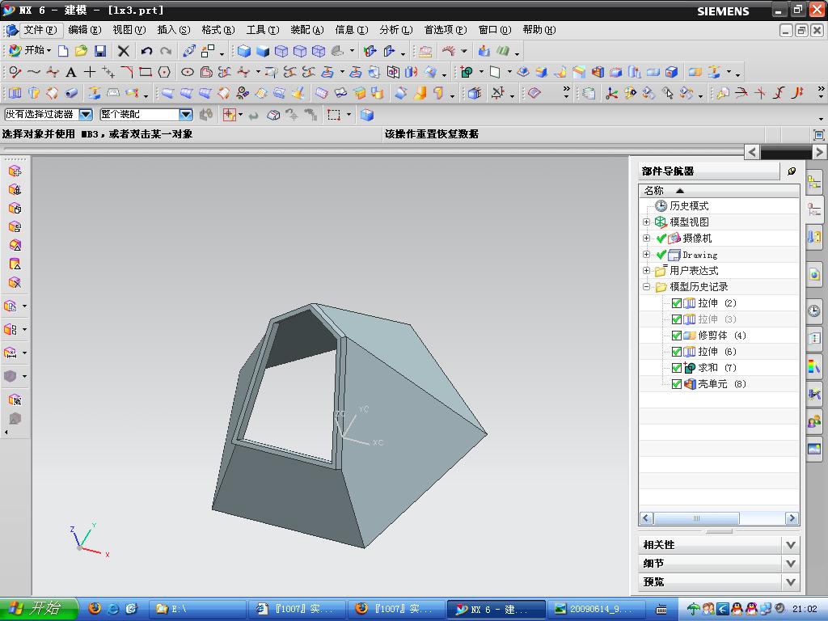828x621 pixels.
Task: Select the Ellipse curve tool
Action: 187,72
